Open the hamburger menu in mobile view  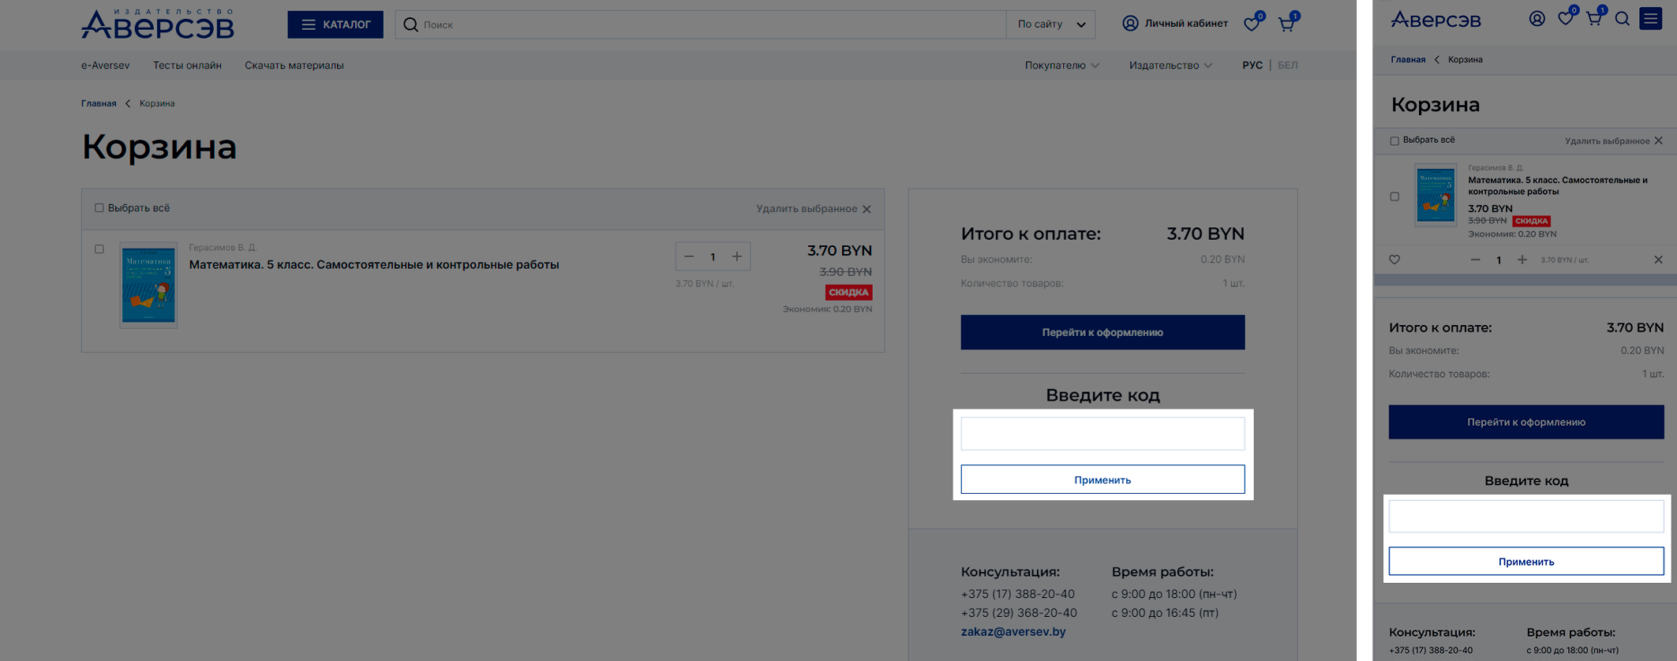(x=1650, y=19)
